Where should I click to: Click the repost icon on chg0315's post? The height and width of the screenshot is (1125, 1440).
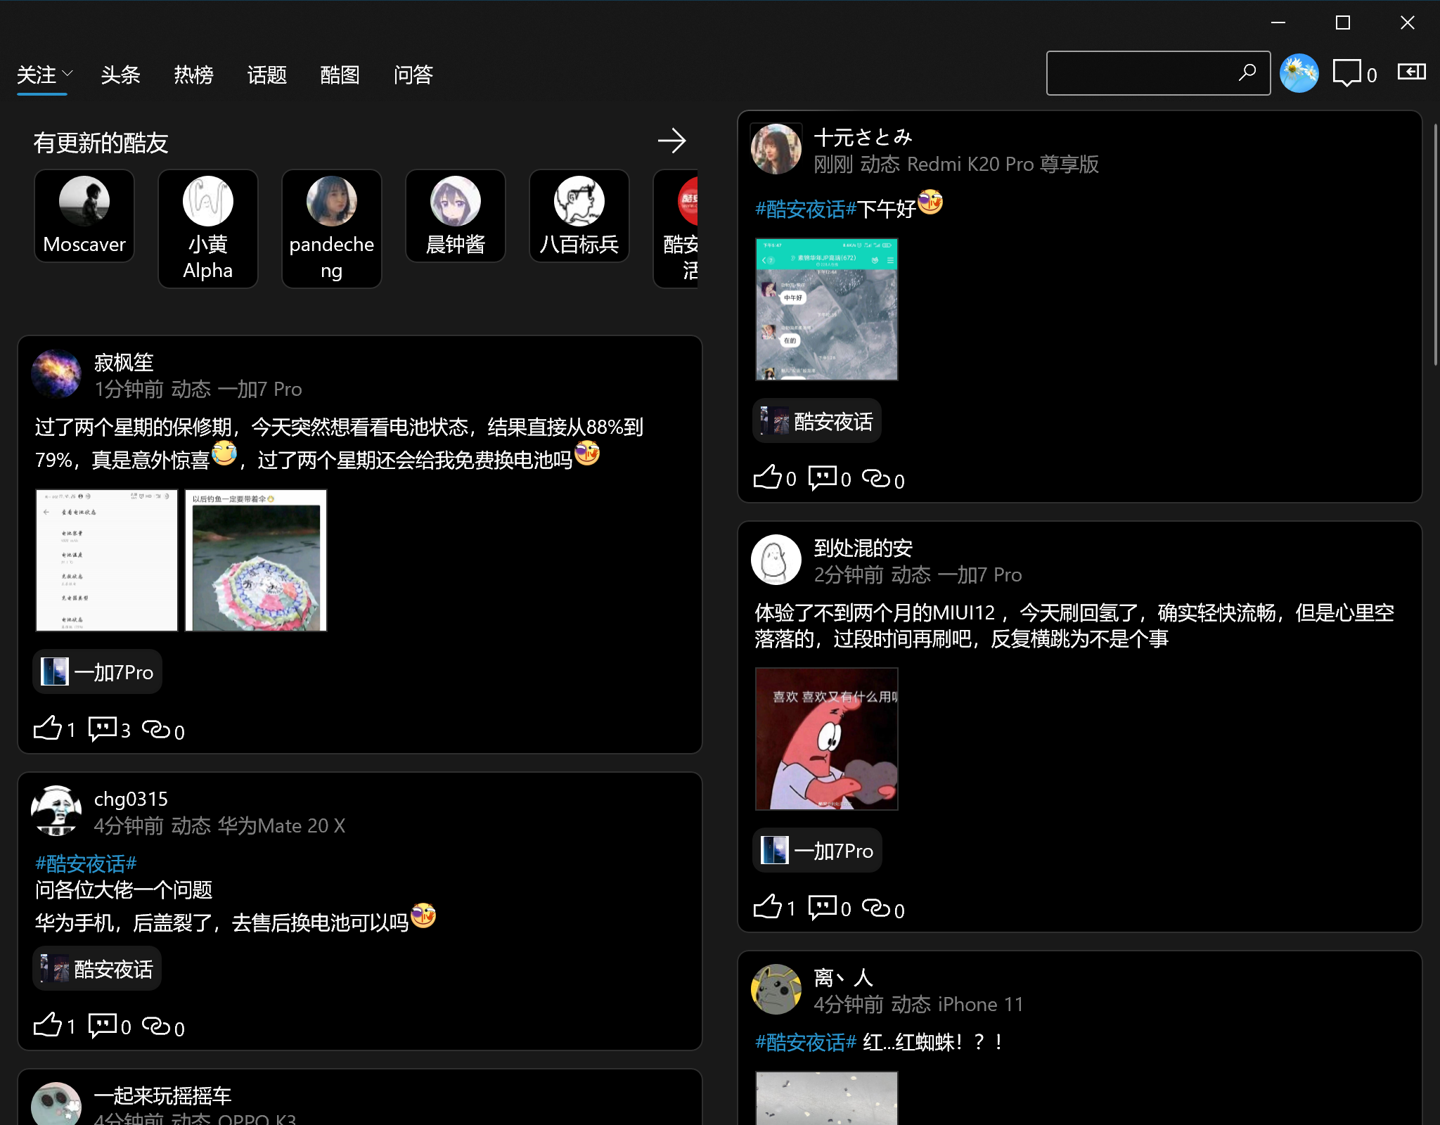click(x=156, y=1026)
